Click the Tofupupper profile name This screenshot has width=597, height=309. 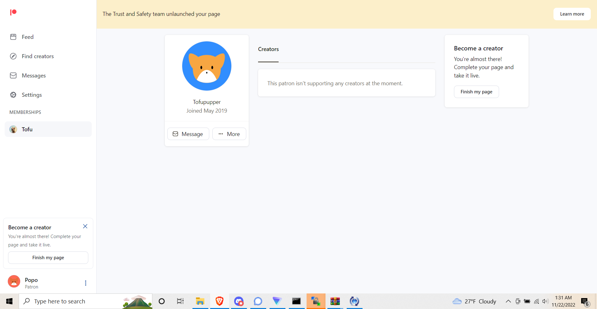pyautogui.click(x=207, y=102)
